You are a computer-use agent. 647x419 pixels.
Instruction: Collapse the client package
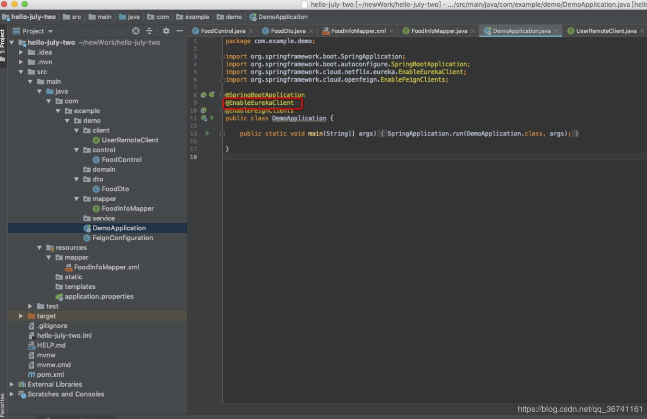(77, 130)
